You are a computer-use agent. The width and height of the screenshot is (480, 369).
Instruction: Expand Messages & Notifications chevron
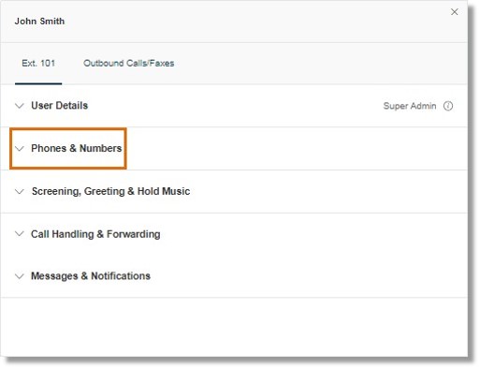pyautogui.click(x=20, y=276)
